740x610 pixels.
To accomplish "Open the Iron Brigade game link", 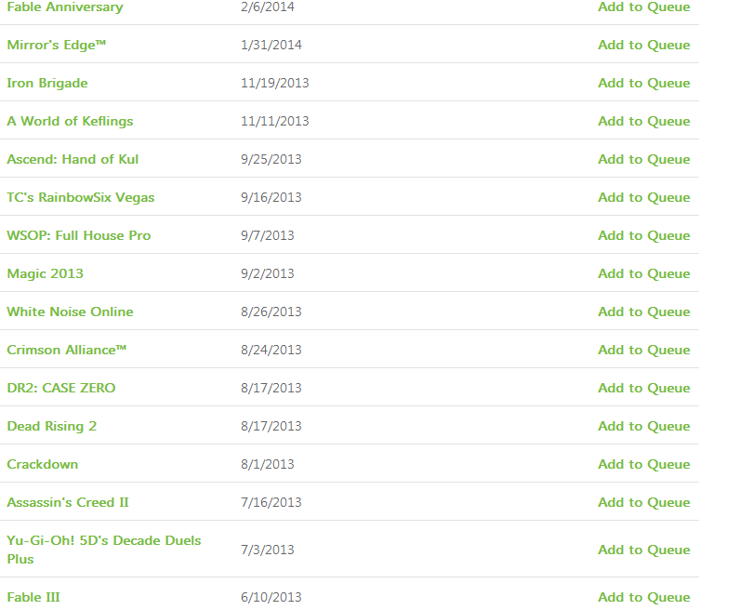I will 47,83.
